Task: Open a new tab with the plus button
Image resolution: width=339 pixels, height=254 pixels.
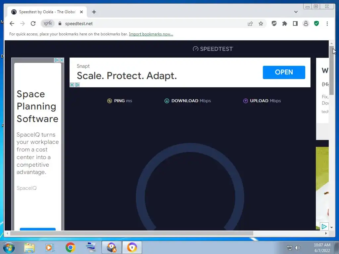Action: (94, 12)
